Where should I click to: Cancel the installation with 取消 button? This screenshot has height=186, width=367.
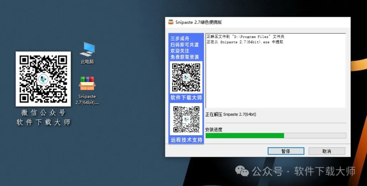click(x=327, y=151)
